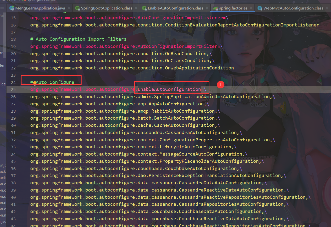331x227 pixels.
Task: Click the AopAutoConfiguration entry
Action: [176, 104]
